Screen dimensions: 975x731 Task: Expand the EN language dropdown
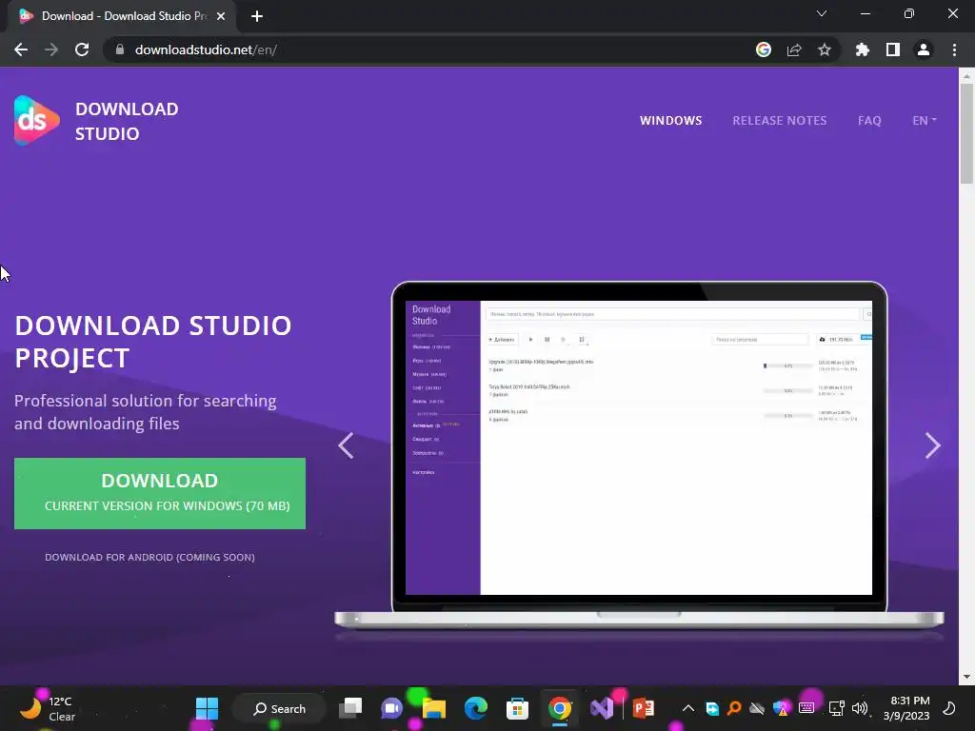click(x=925, y=121)
